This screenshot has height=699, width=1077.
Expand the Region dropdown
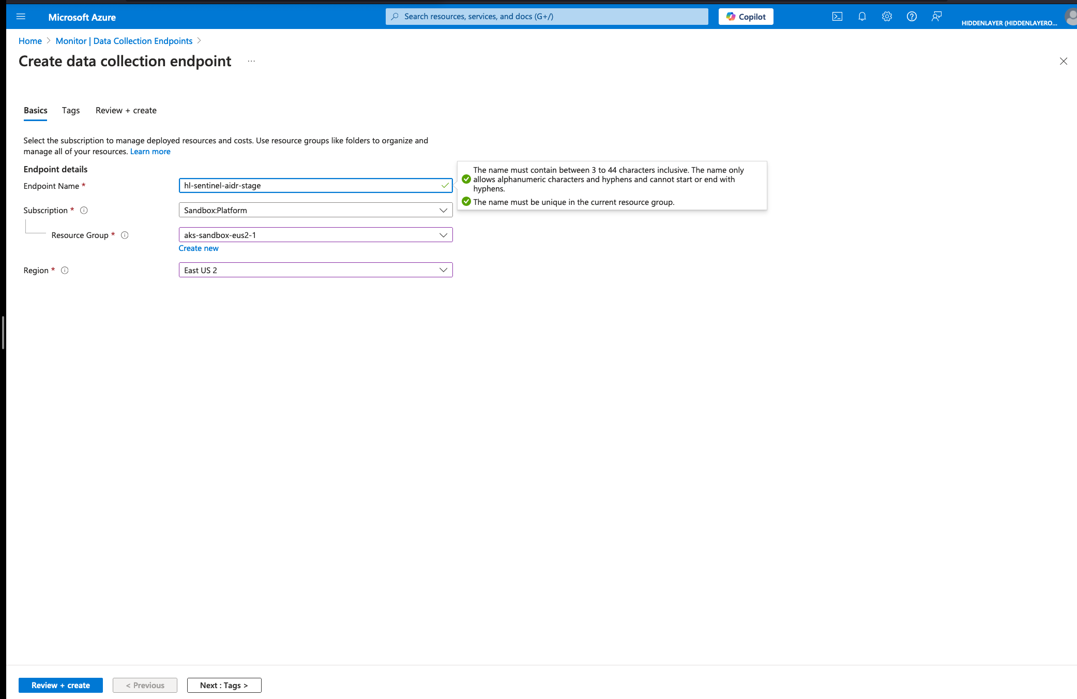315,270
